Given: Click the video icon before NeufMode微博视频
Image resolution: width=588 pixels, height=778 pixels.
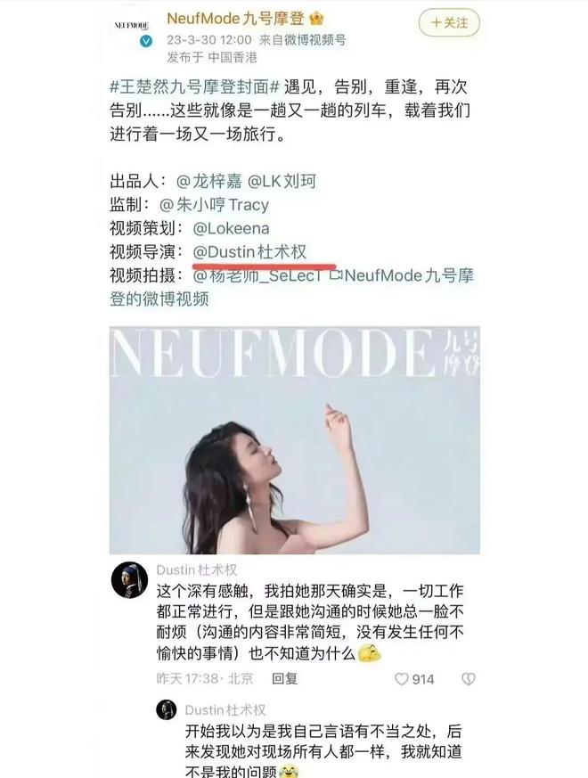Looking at the screenshot, I should (x=337, y=274).
